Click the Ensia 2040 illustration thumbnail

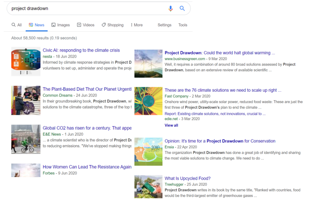click(148, 152)
